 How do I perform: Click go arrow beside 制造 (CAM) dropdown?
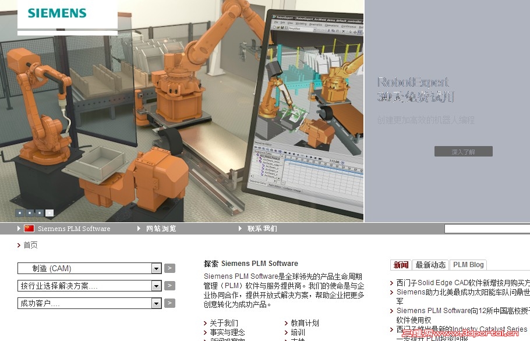169,268
